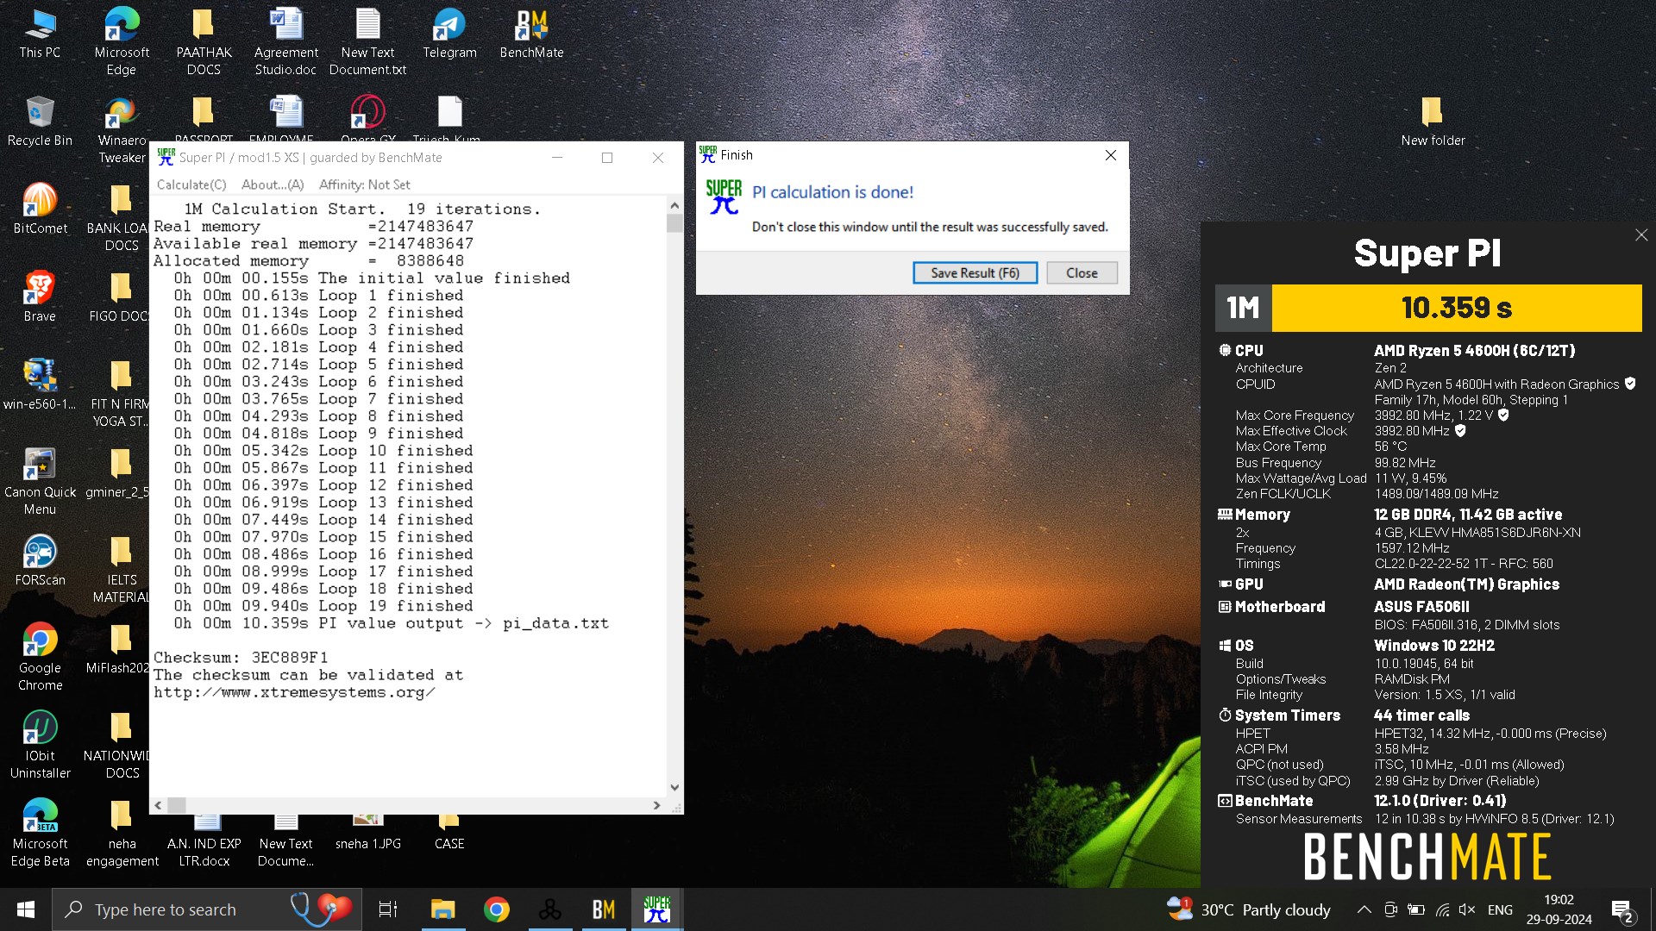Open Brave browser shortcut
The image size is (1656, 931).
(x=40, y=297)
